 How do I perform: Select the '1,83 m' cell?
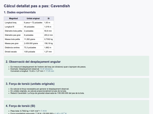coord(49,23)
